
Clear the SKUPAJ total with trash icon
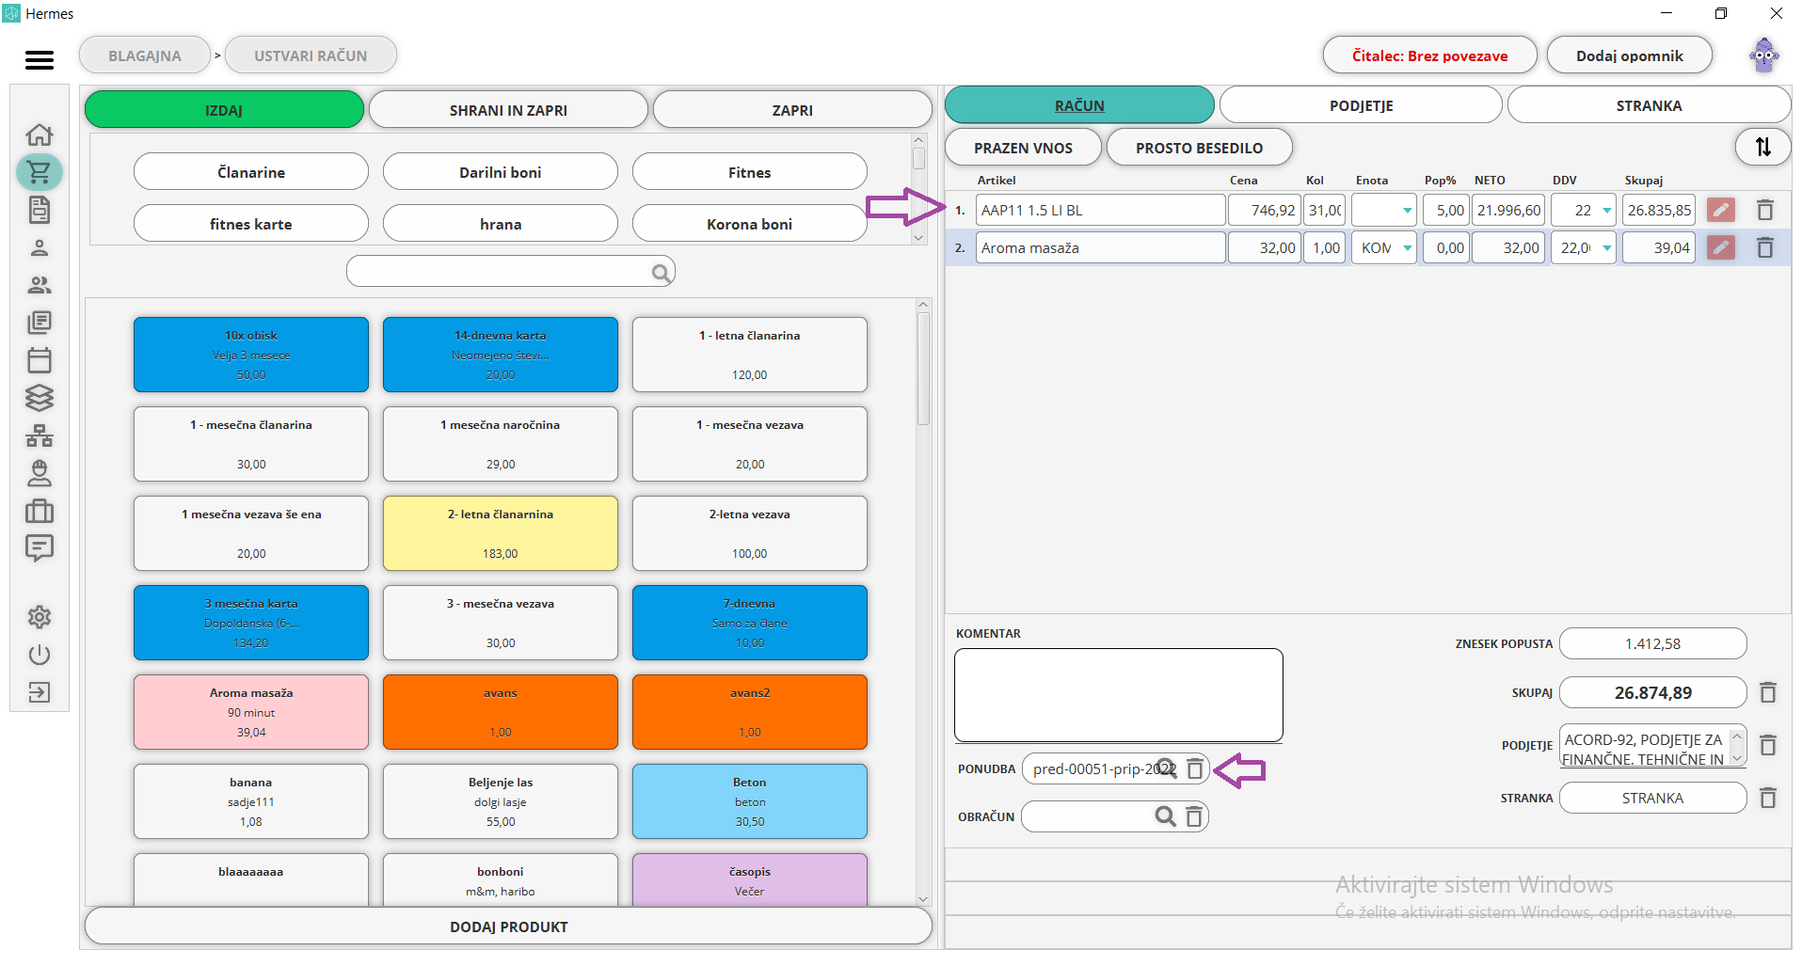click(x=1768, y=693)
